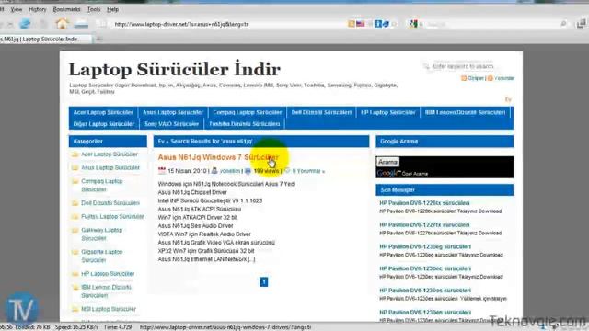Click the printer icon next to Home
589x331 pixels.
(x=81, y=25)
